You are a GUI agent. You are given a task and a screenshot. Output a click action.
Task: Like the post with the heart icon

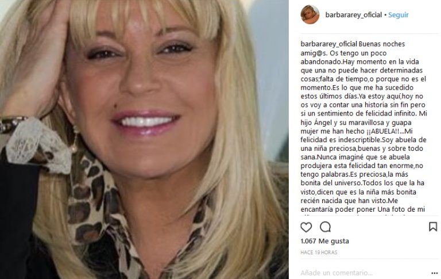(x=306, y=227)
